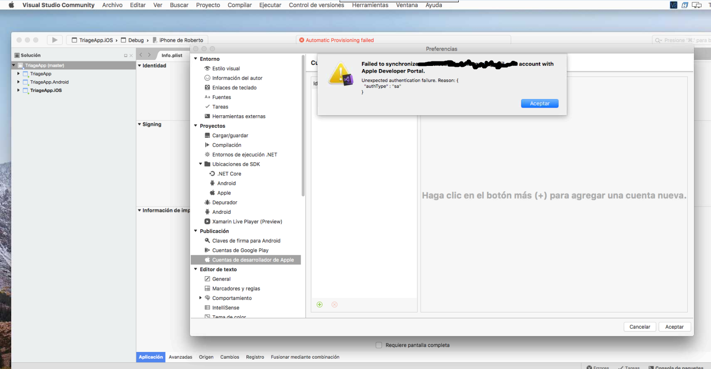Viewport: 711px width, 369px height.
Task: Toggle Requiere pantalla completa checkbox
Action: point(379,345)
